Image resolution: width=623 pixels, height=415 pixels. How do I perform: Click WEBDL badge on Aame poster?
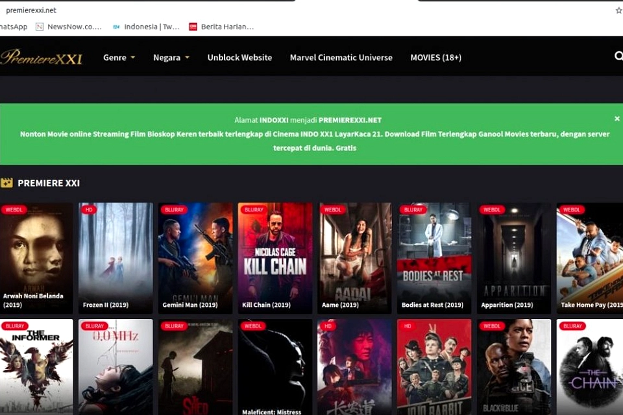(332, 209)
